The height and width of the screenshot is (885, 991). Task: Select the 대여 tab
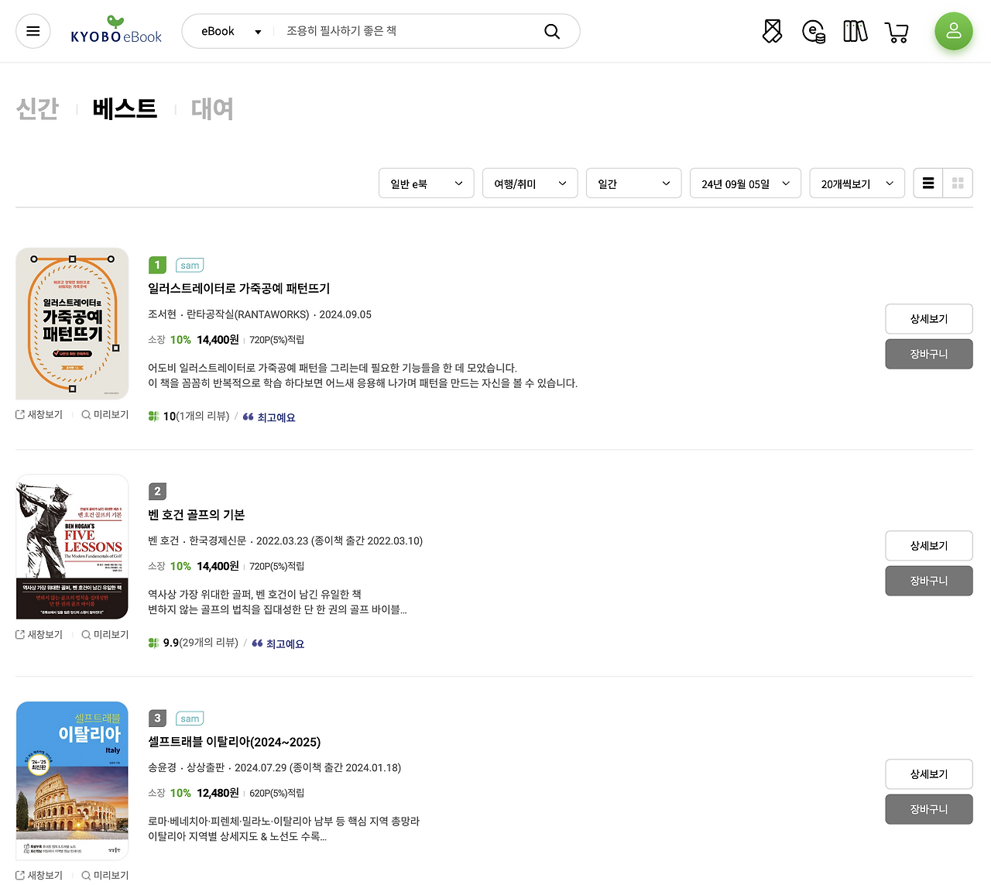click(x=211, y=109)
